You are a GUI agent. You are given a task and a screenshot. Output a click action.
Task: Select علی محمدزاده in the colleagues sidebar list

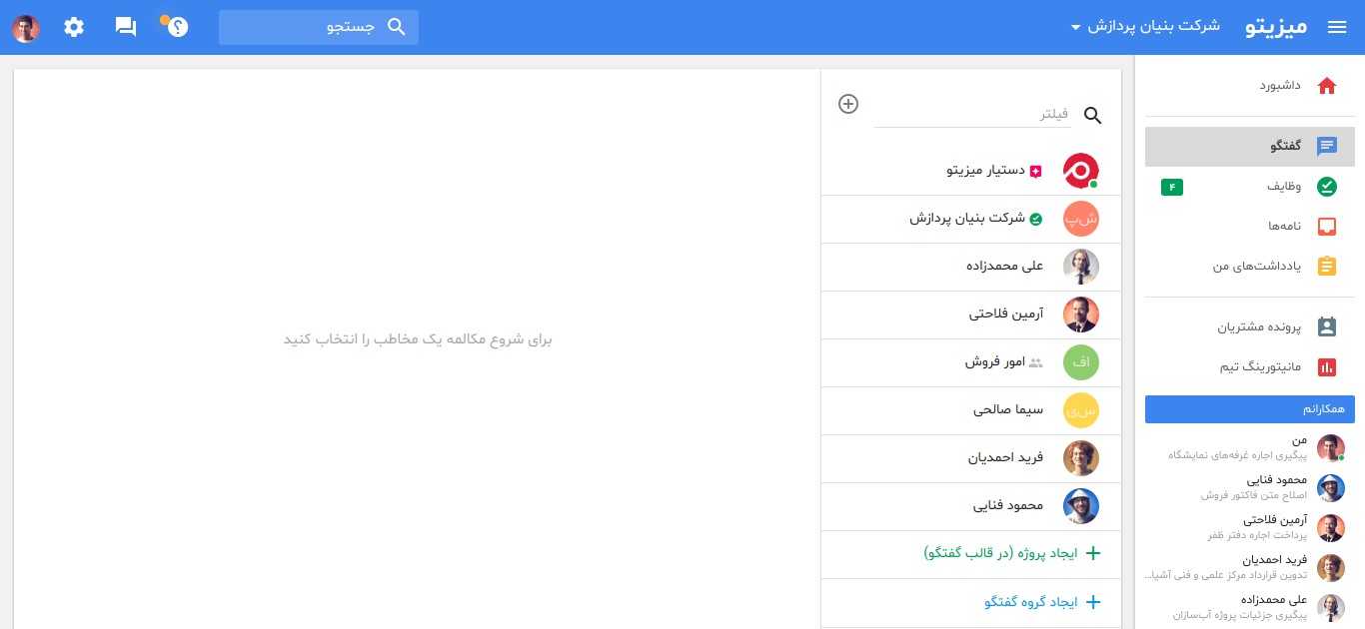click(x=1250, y=607)
